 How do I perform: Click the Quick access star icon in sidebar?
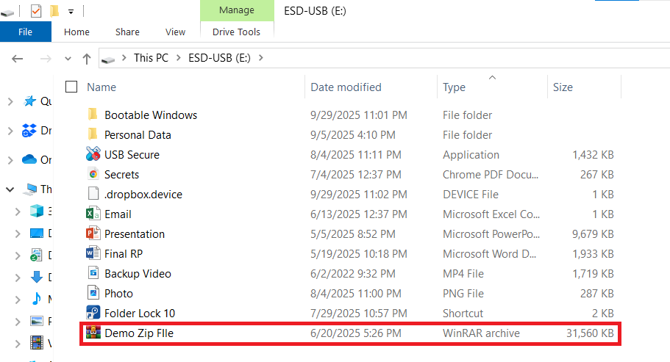click(29, 101)
